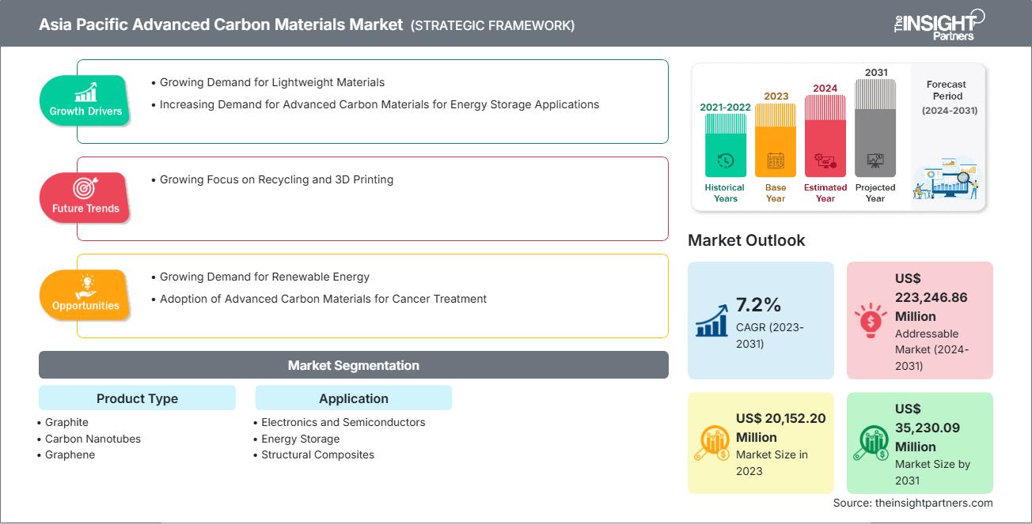This screenshot has height=524, width=1032.
Task: Click the Base Year calculator icon
Action: point(775,161)
